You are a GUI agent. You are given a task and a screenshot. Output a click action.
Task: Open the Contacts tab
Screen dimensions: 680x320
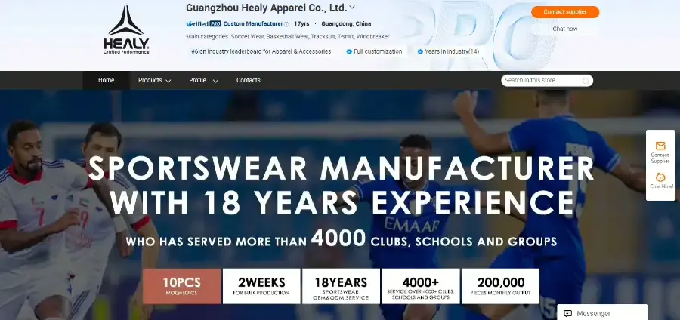(x=248, y=80)
